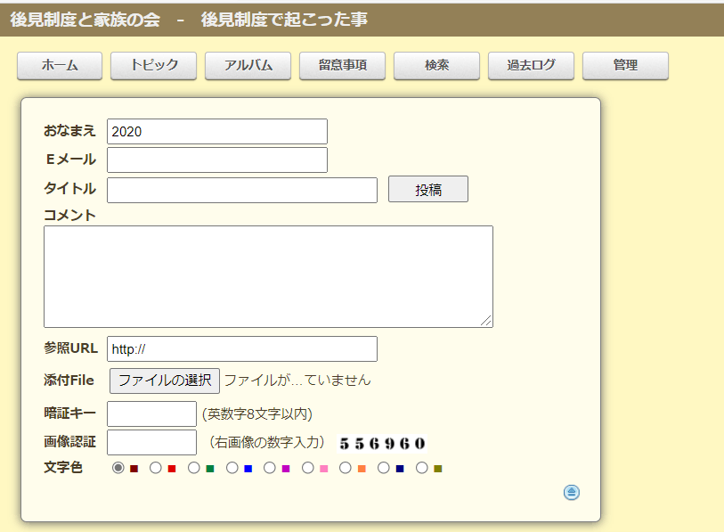Viewport: 724px width, 532px height.
Task: Select the pink text color radio
Action: click(308, 468)
